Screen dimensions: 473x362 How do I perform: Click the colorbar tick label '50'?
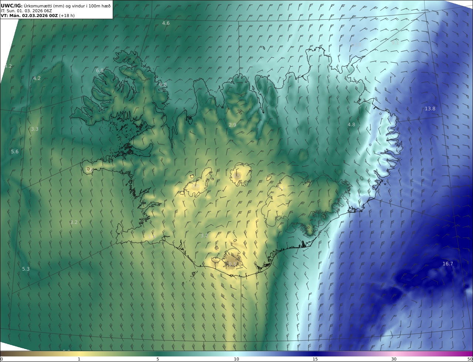pyautogui.click(x=470, y=359)
